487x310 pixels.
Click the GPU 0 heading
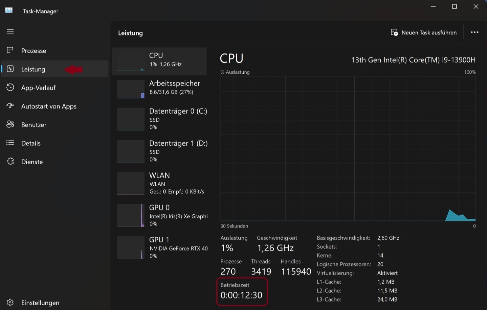pos(159,208)
